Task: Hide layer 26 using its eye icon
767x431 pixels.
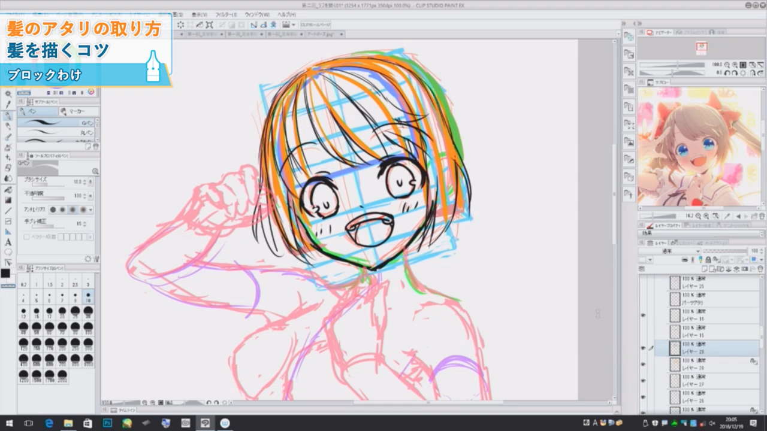Action: pos(643,396)
